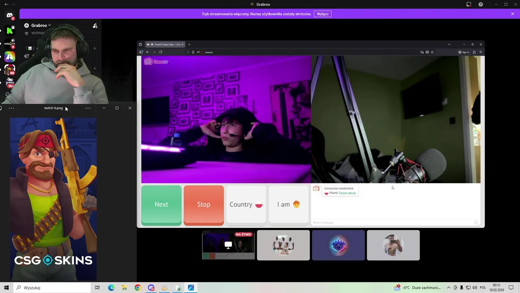Launch Microsoft Edge from taskbar
The height and width of the screenshot is (293, 520).
111,288
